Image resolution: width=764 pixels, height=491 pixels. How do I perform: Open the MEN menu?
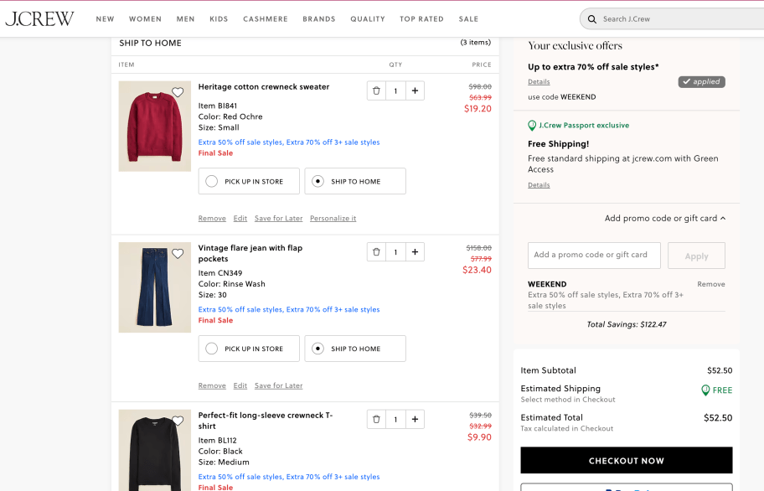click(x=185, y=19)
